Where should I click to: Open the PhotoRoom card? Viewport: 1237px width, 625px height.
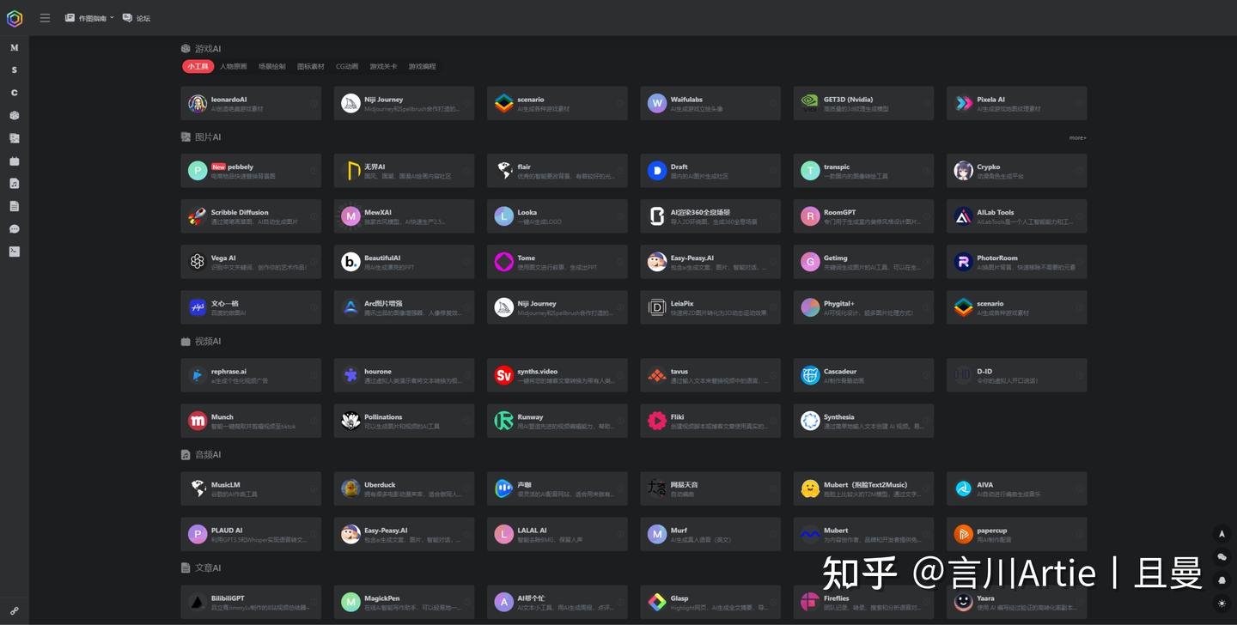click(x=1016, y=262)
